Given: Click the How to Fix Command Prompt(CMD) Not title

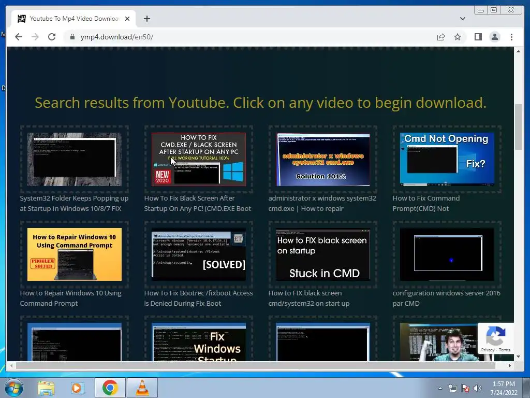Looking at the screenshot, I should pos(426,203).
